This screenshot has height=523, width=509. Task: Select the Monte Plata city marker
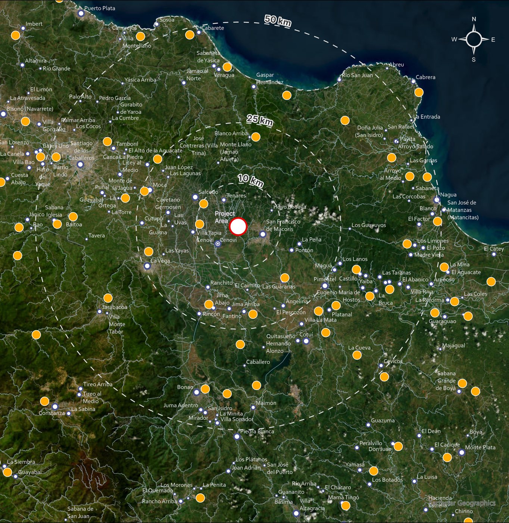462,452
